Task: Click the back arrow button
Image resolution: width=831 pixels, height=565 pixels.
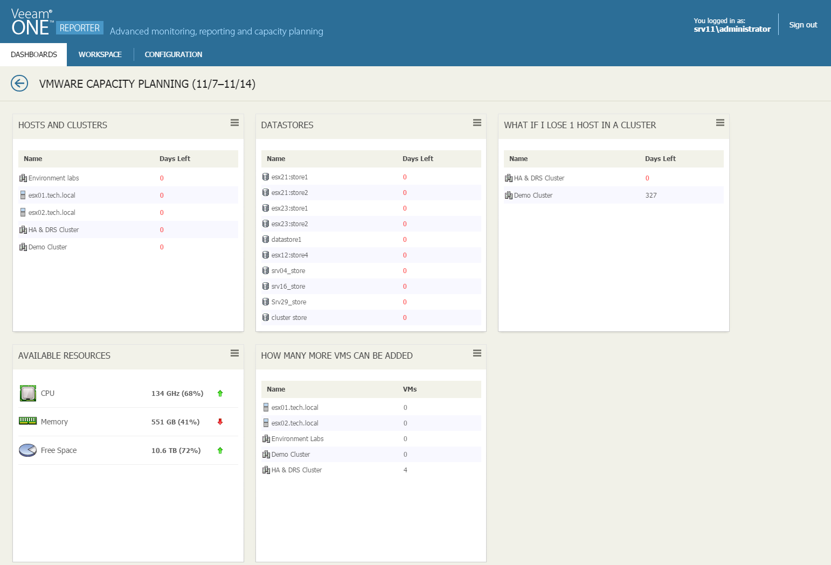Action: (19, 83)
